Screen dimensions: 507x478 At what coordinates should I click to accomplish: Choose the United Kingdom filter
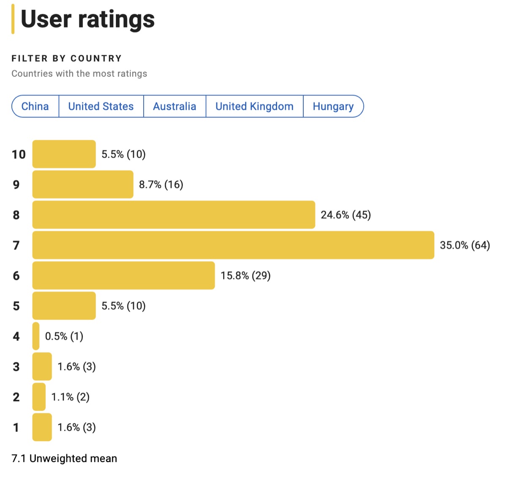tap(254, 106)
